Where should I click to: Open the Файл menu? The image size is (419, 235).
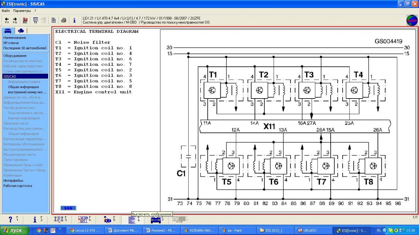tap(5, 11)
